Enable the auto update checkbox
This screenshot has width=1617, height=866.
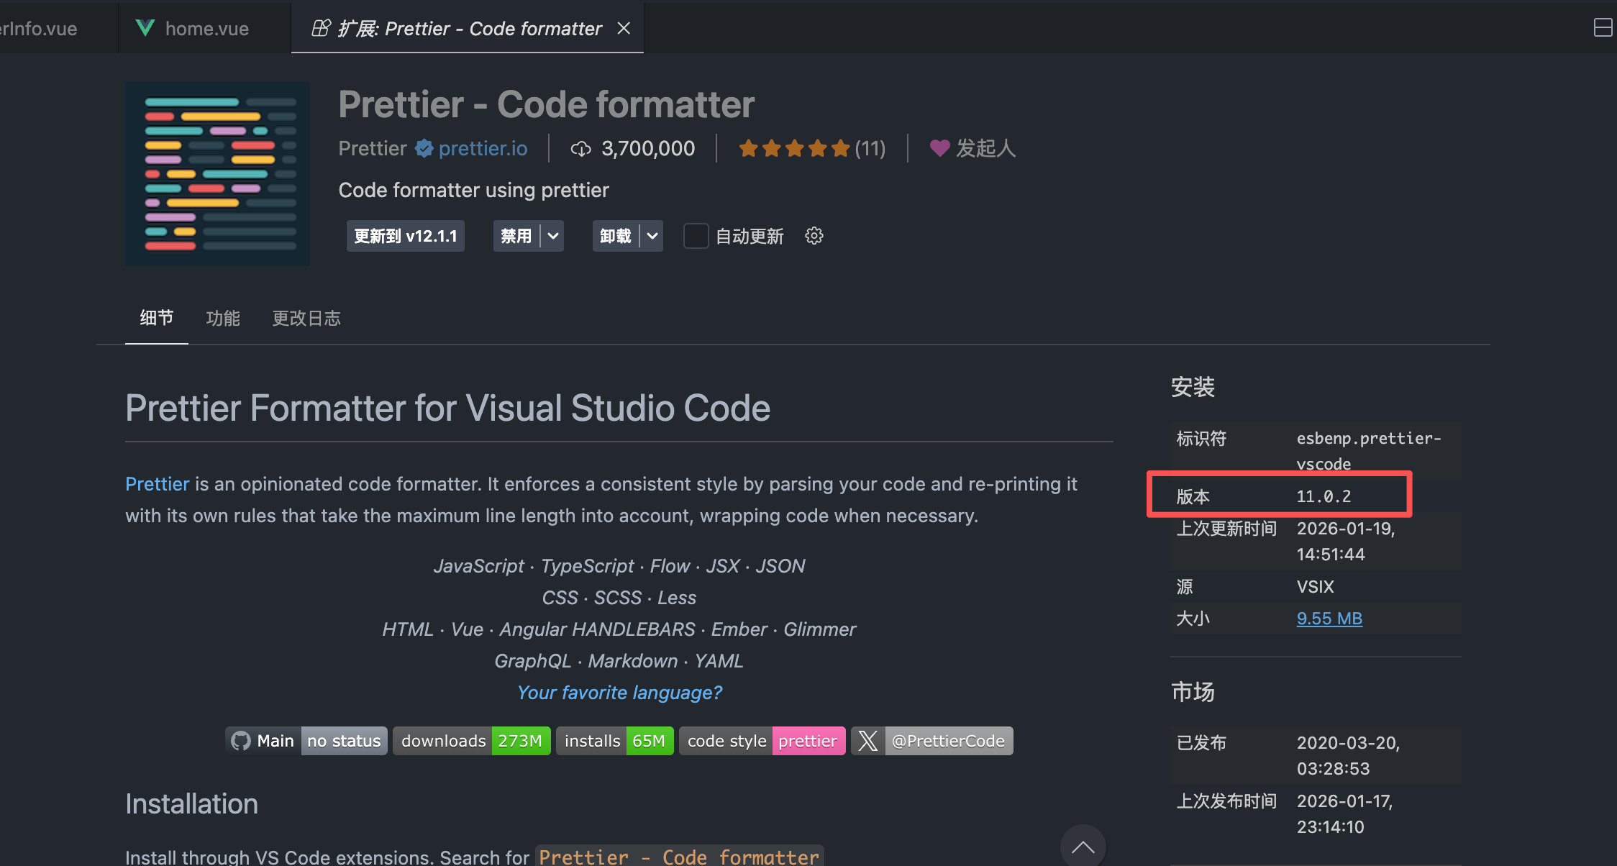[x=696, y=236]
